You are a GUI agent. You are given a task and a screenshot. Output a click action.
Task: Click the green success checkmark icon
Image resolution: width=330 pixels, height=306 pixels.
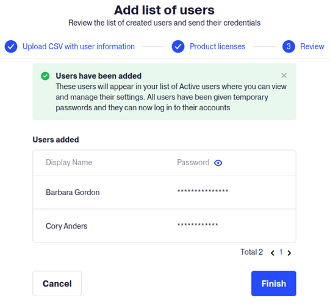[x=45, y=76]
